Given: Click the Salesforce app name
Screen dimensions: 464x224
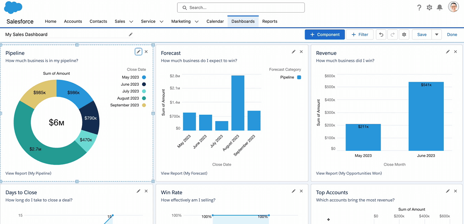Looking at the screenshot, I should pyautogui.click(x=20, y=21).
